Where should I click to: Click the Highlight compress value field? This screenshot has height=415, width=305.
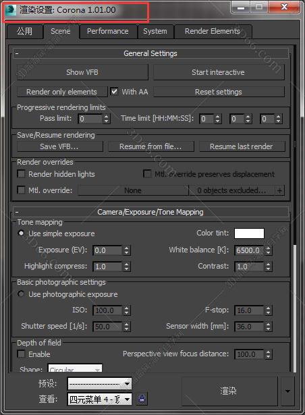pos(107,267)
